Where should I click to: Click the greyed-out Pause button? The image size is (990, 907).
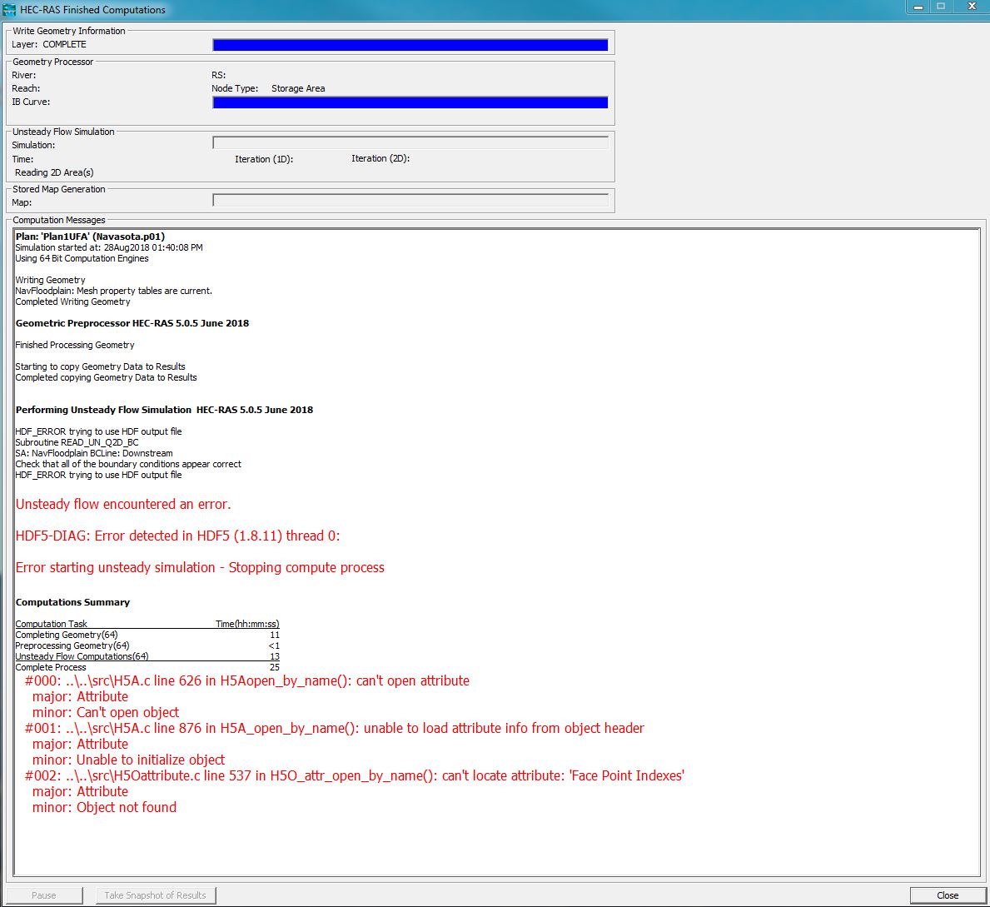coord(44,895)
